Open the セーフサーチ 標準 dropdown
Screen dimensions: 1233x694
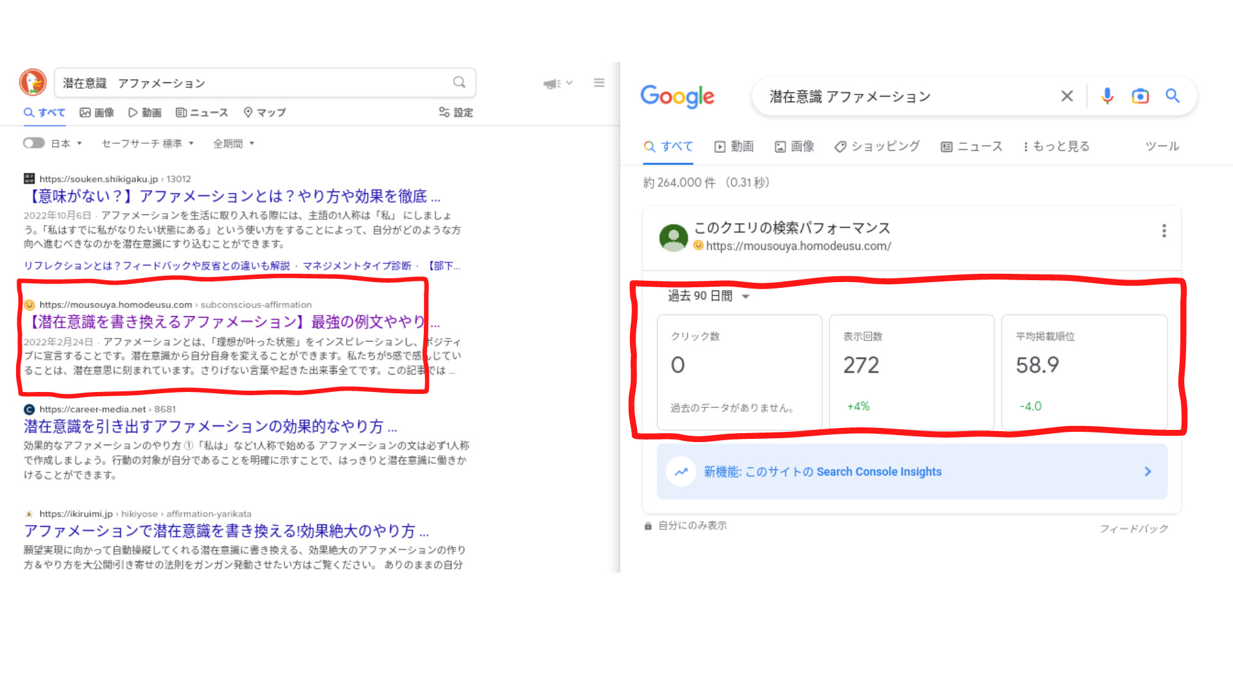click(147, 143)
